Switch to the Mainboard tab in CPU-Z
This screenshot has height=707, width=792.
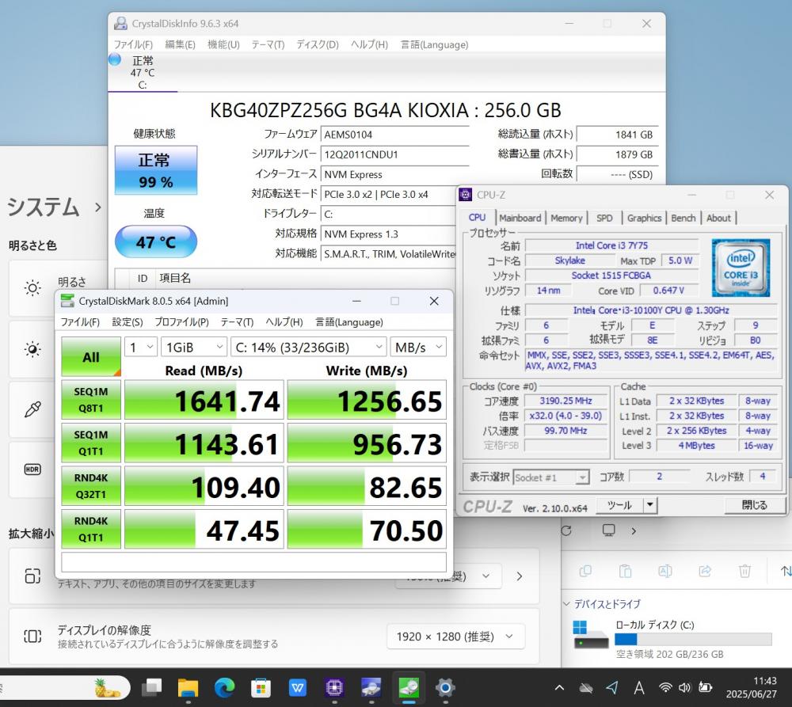[520, 218]
